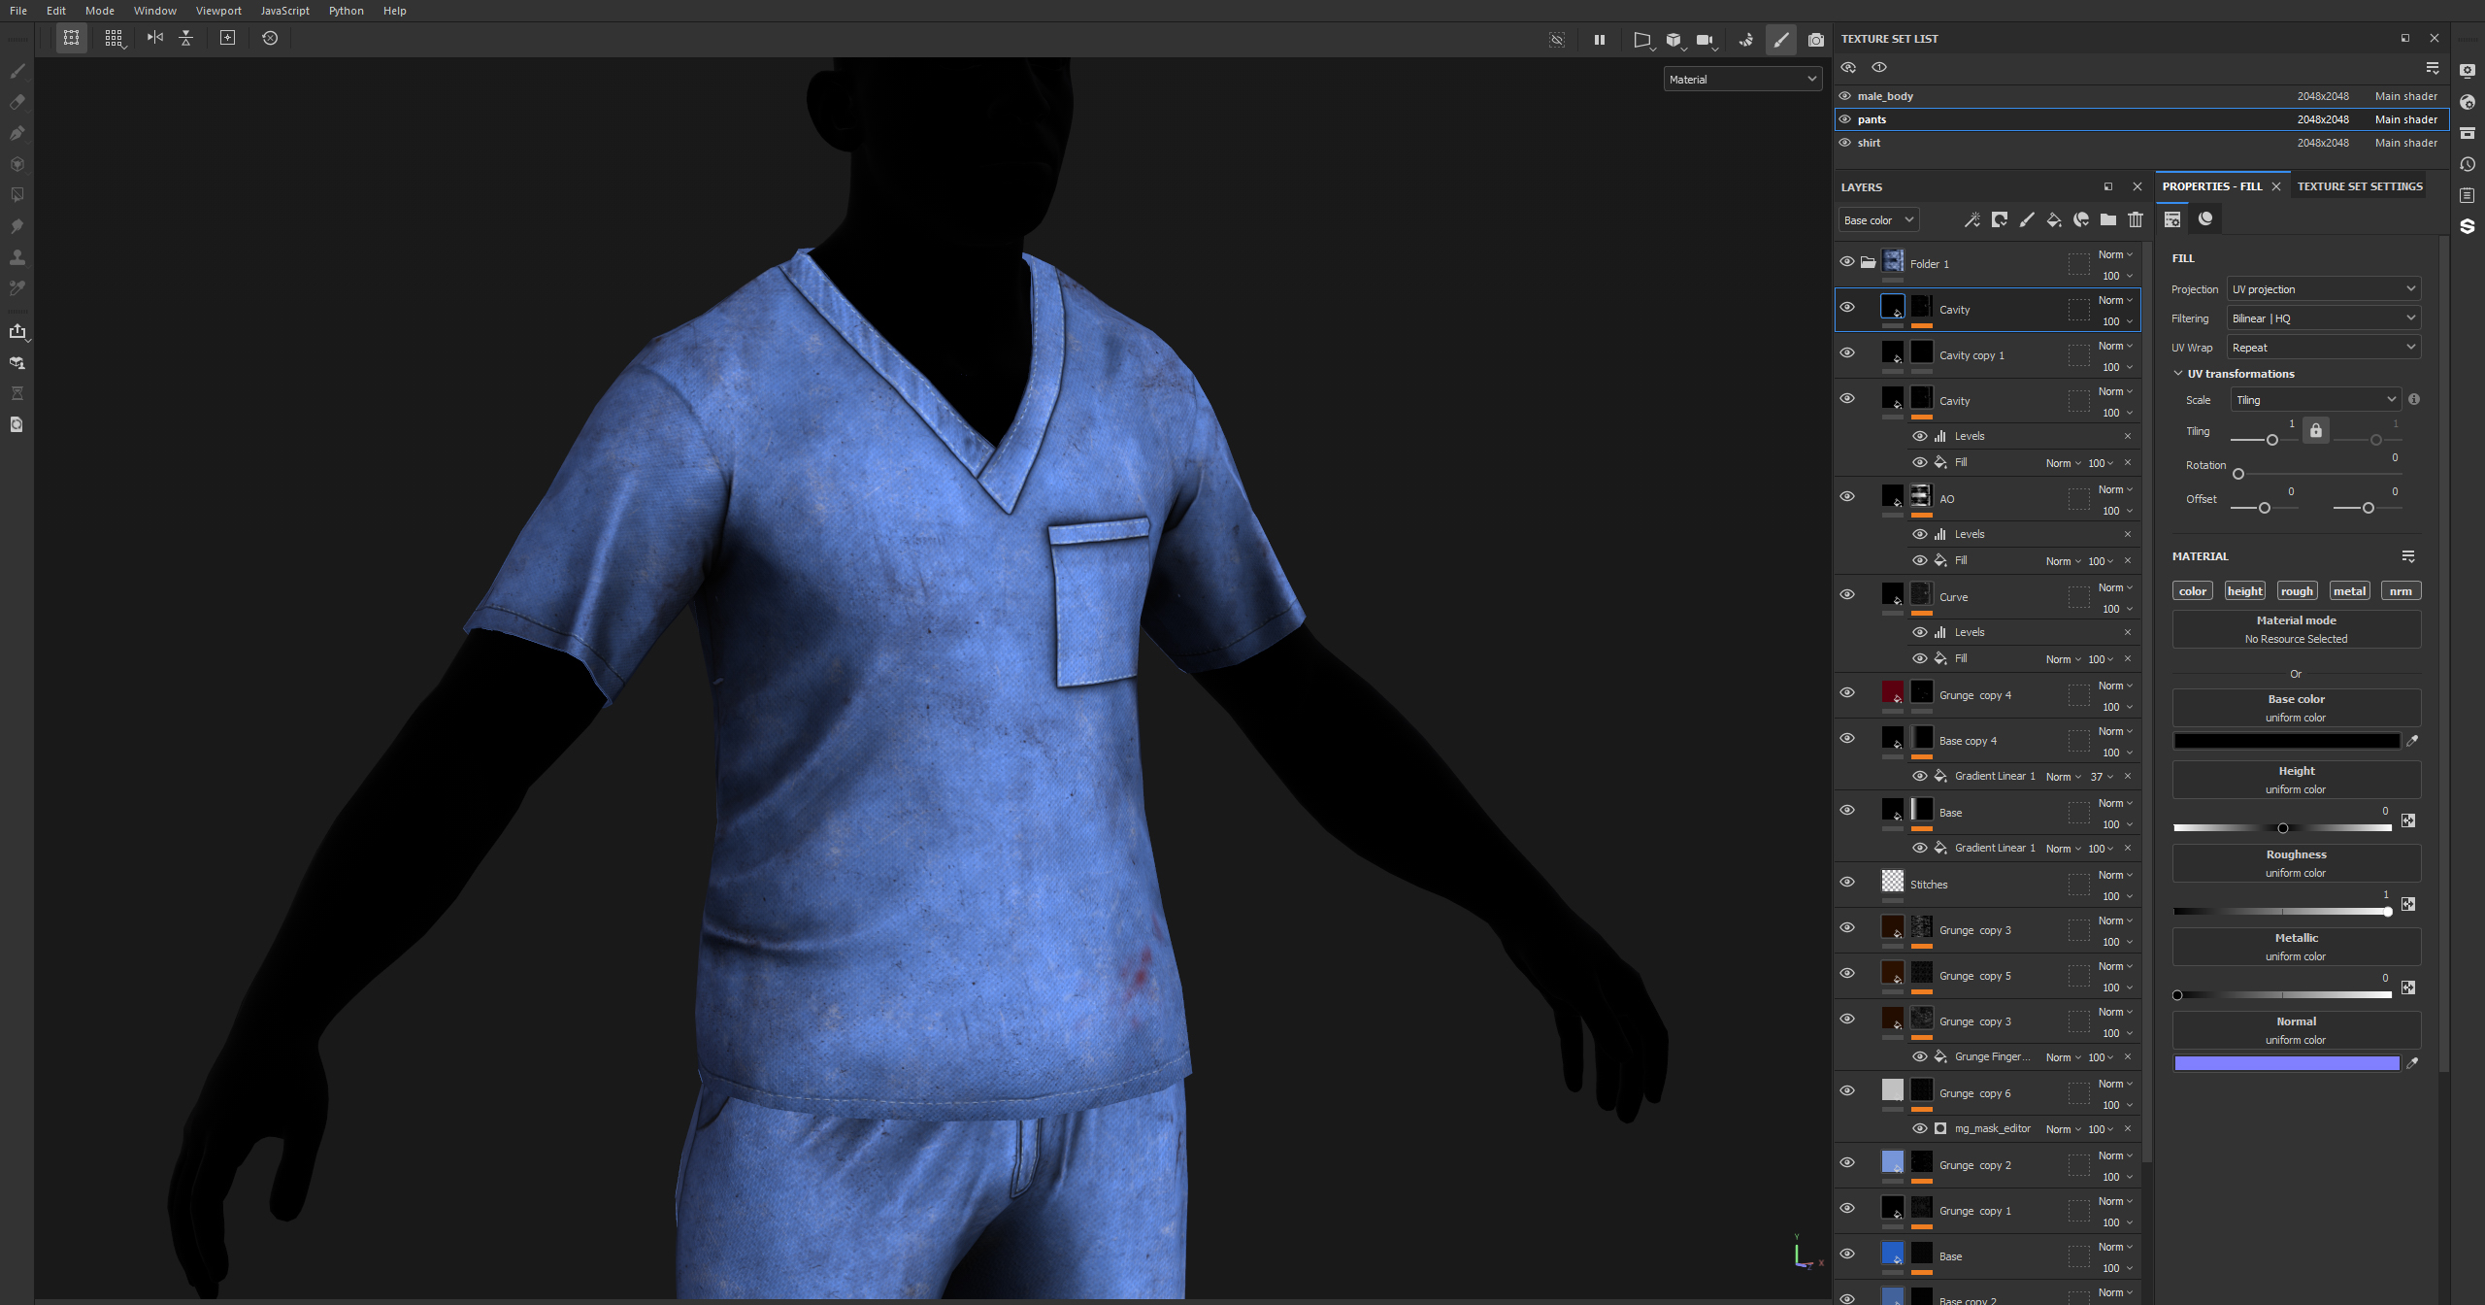Add a new paint layer with brush icon
Viewport: 2485px width, 1305px height.
coord(2026,220)
